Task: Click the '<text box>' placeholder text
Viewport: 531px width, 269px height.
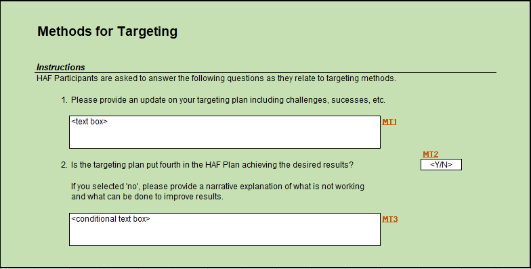Action: (89, 122)
